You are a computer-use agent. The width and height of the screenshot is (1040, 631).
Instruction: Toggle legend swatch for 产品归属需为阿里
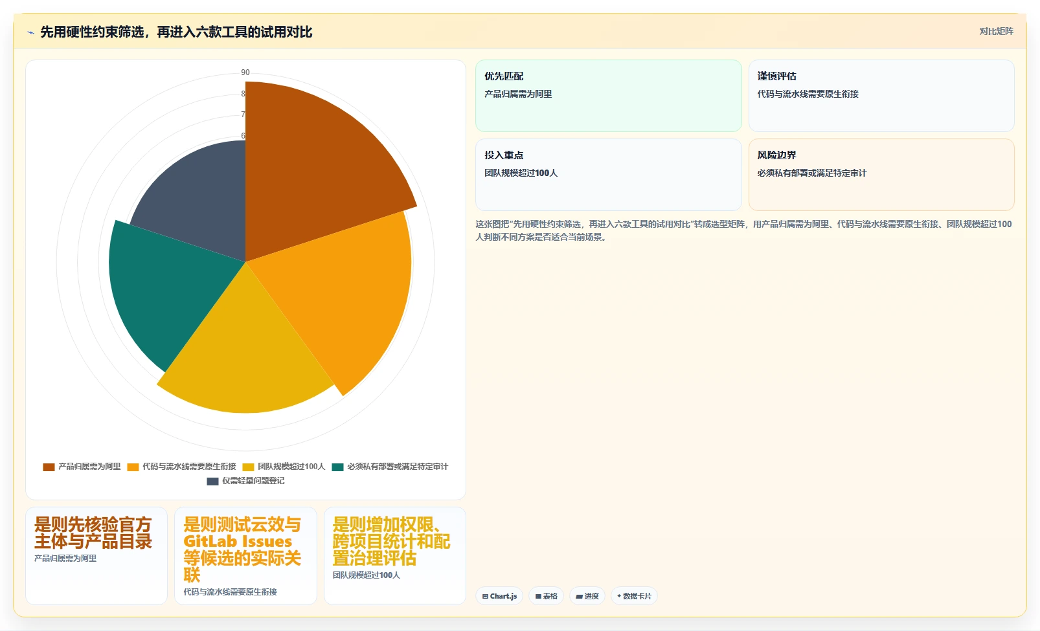point(49,467)
